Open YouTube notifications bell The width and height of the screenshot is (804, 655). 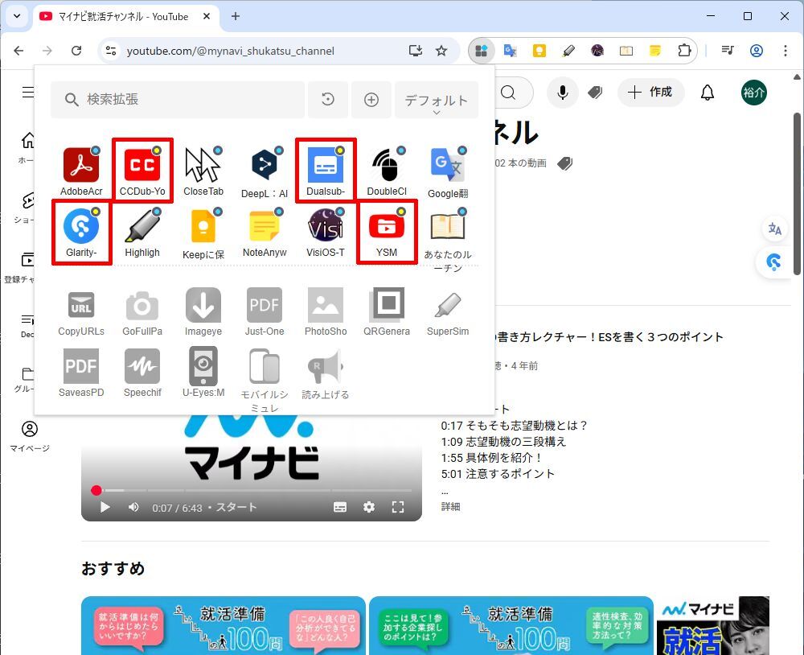coord(708,93)
